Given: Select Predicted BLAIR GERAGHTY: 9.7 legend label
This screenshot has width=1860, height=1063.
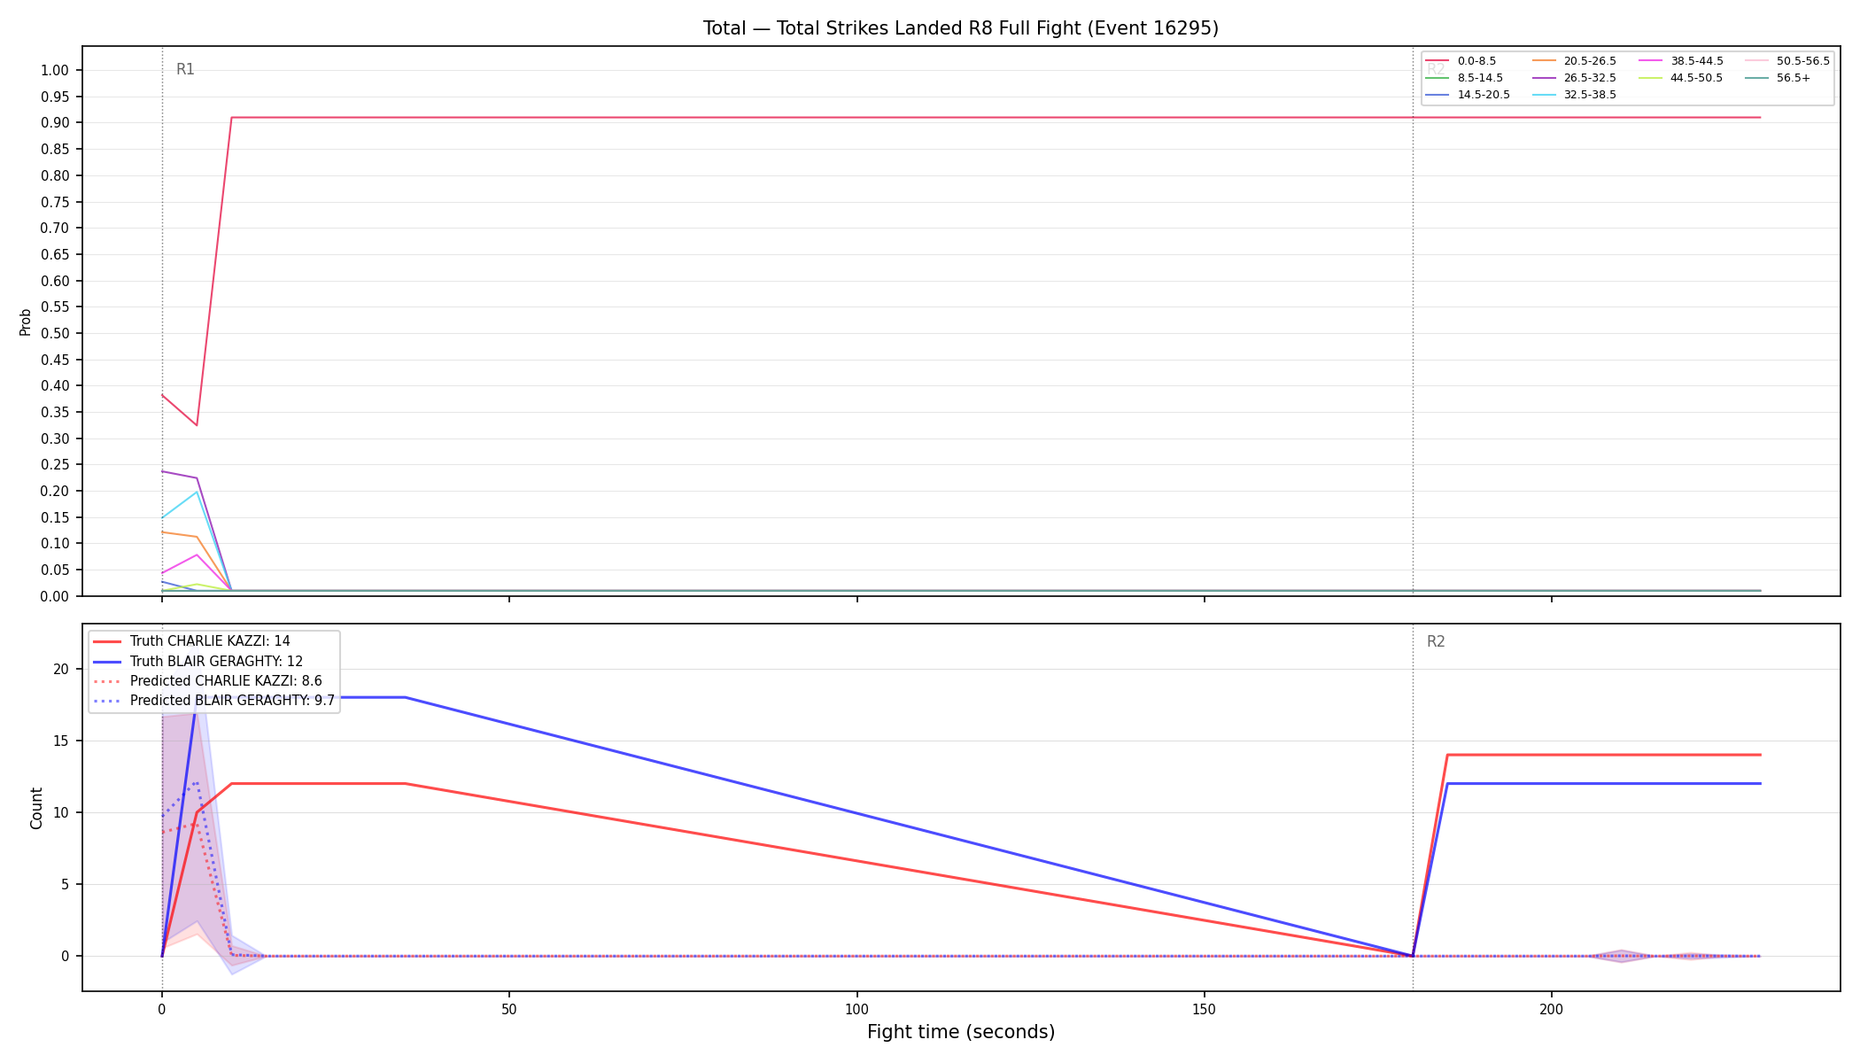Looking at the screenshot, I should tap(232, 701).
